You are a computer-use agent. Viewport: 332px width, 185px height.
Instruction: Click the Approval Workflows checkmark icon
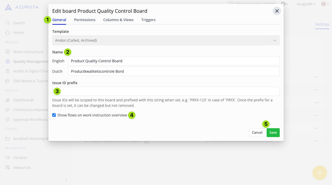8,120
